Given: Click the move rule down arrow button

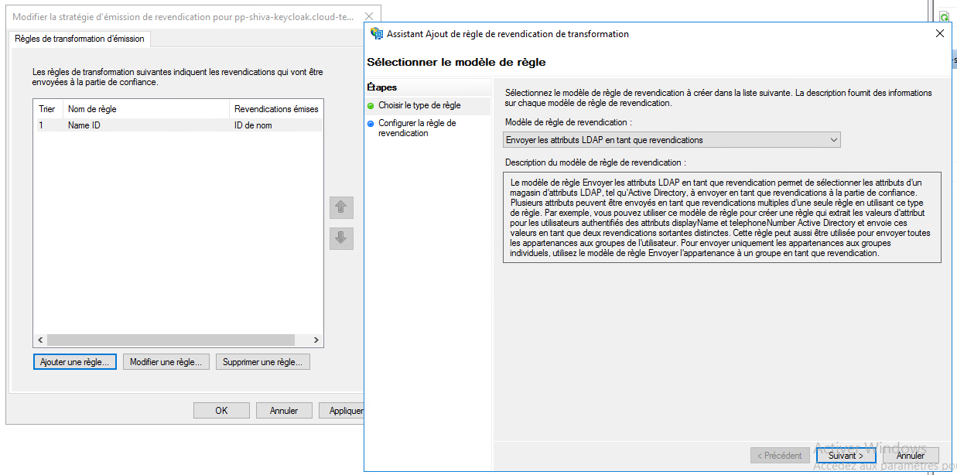Looking at the screenshot, I should coord(341,238).
